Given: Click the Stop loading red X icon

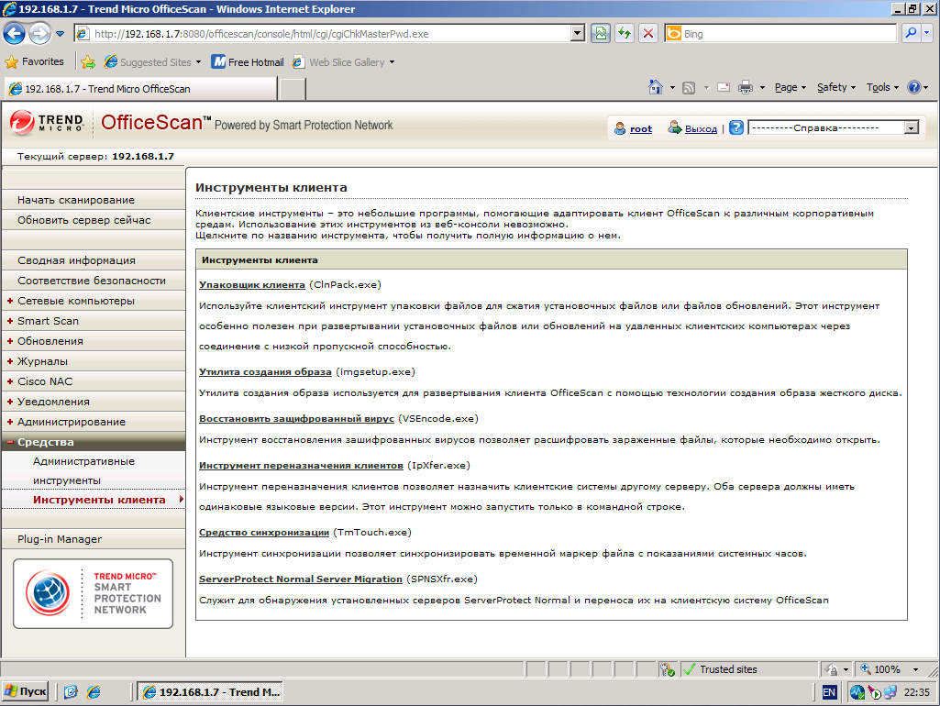Looking at the screenshot, I should (648, 34).
